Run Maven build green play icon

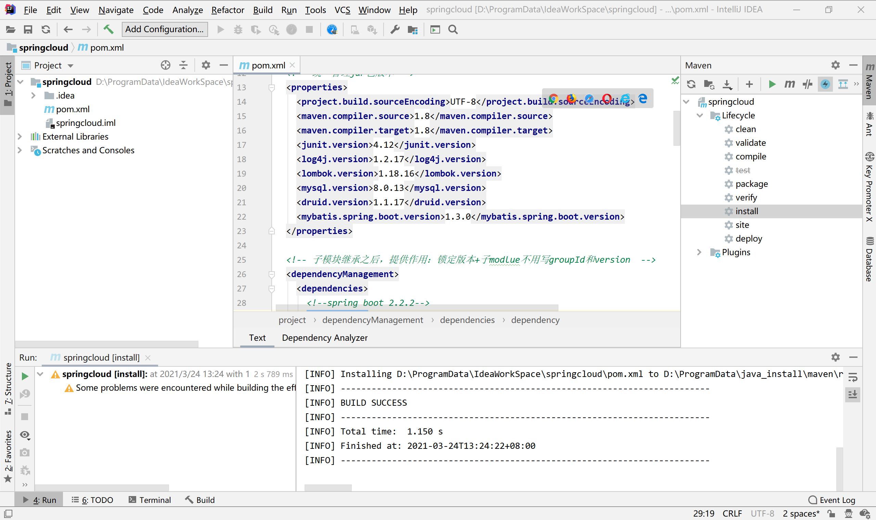[x=772, y=84]
